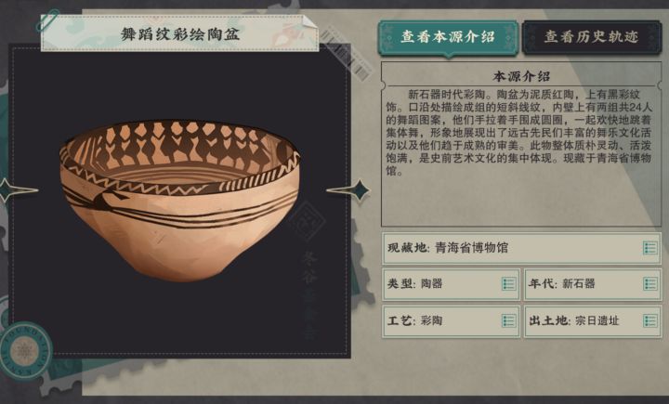669x404 pixels.
Task: Click the list icon beside 出土地 宗日遗址
Action: tap(649, 320)
